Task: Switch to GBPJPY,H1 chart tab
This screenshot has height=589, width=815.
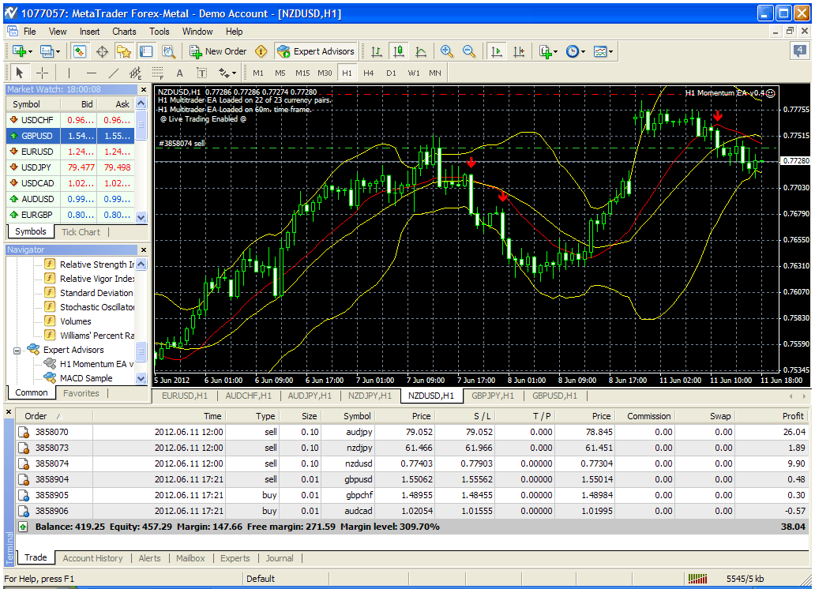Action: pos(493,396)
